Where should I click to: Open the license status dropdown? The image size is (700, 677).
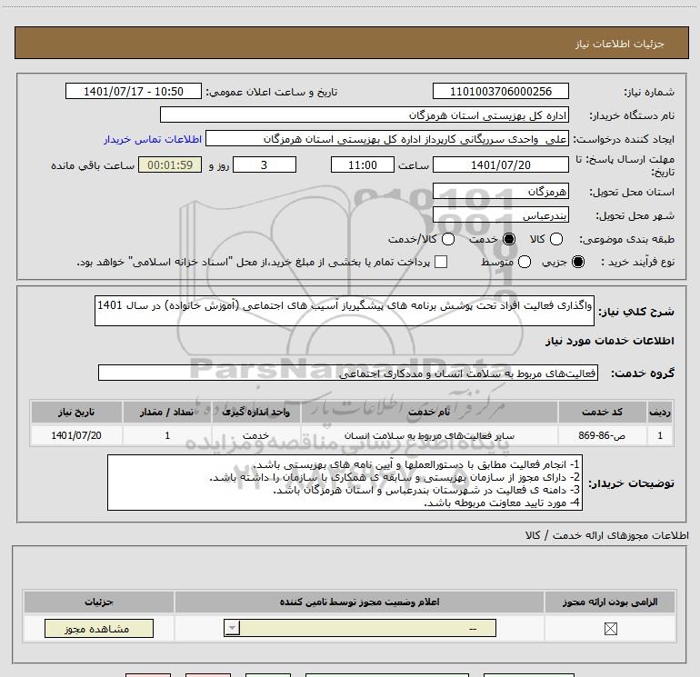coord(360,628)
